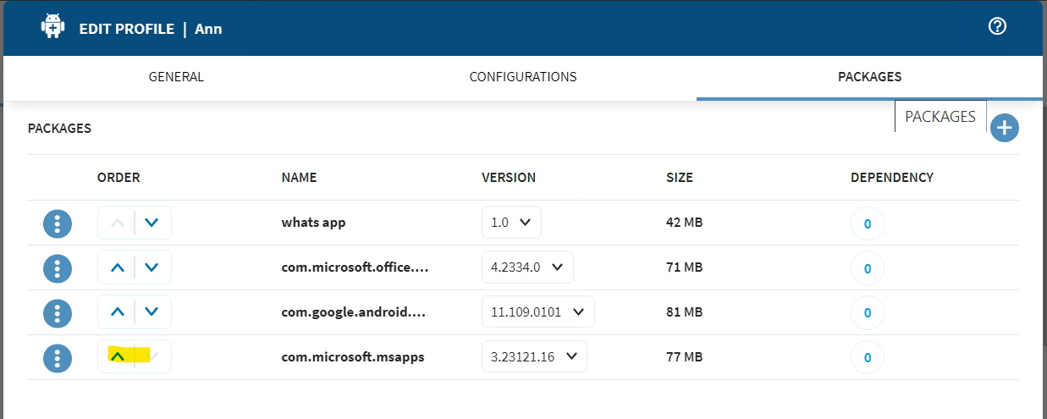Move com.microsoft.office package up
The width and height of the screenshot is (1047, 419).
coord(118,268)
